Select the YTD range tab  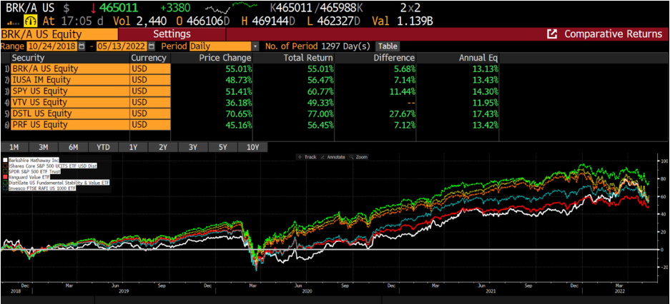pos(103,147)
